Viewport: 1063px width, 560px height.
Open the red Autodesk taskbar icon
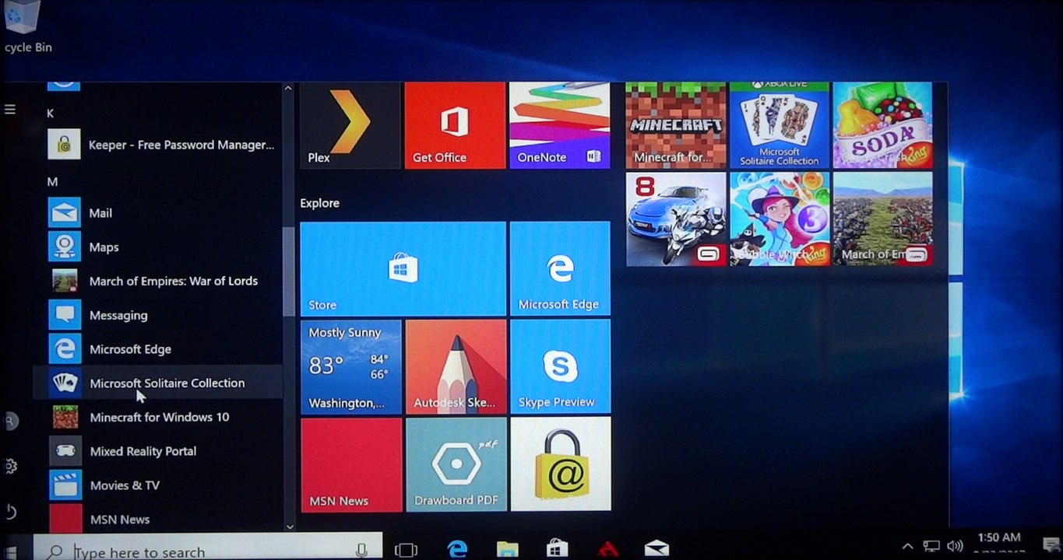607,549
